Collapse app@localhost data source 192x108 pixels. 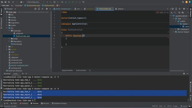[171, 16]
